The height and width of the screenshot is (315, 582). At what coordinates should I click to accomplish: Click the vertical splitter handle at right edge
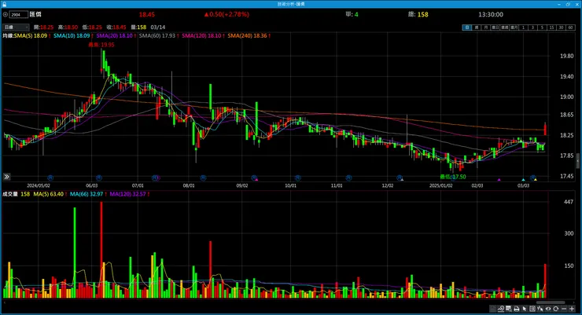[577, 161]
